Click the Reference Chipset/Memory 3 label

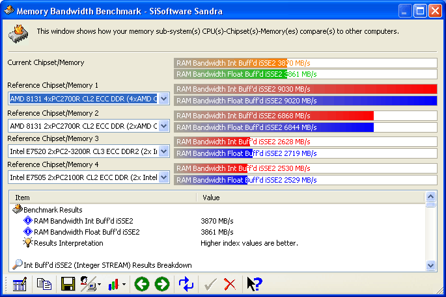(53, 138)
